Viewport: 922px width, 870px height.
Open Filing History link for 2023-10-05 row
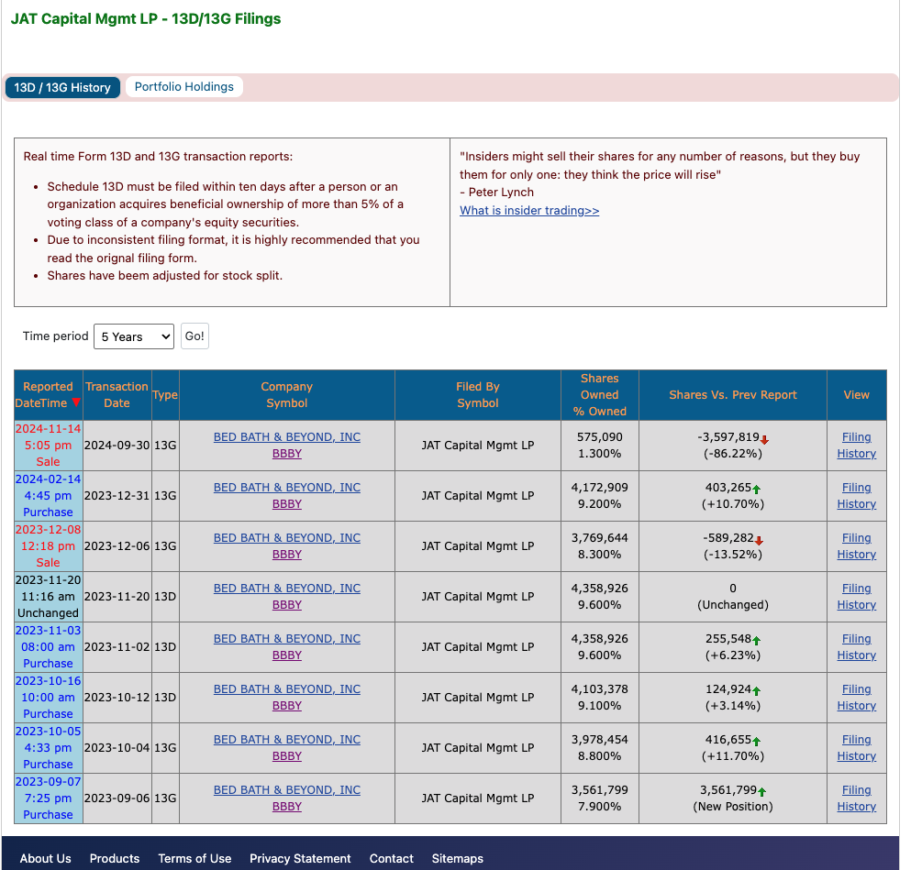point(856,748)
